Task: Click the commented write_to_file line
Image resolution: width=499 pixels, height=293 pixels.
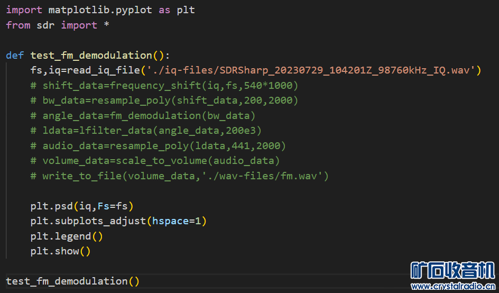Action: pyautogui.click(x=180, y=176)
